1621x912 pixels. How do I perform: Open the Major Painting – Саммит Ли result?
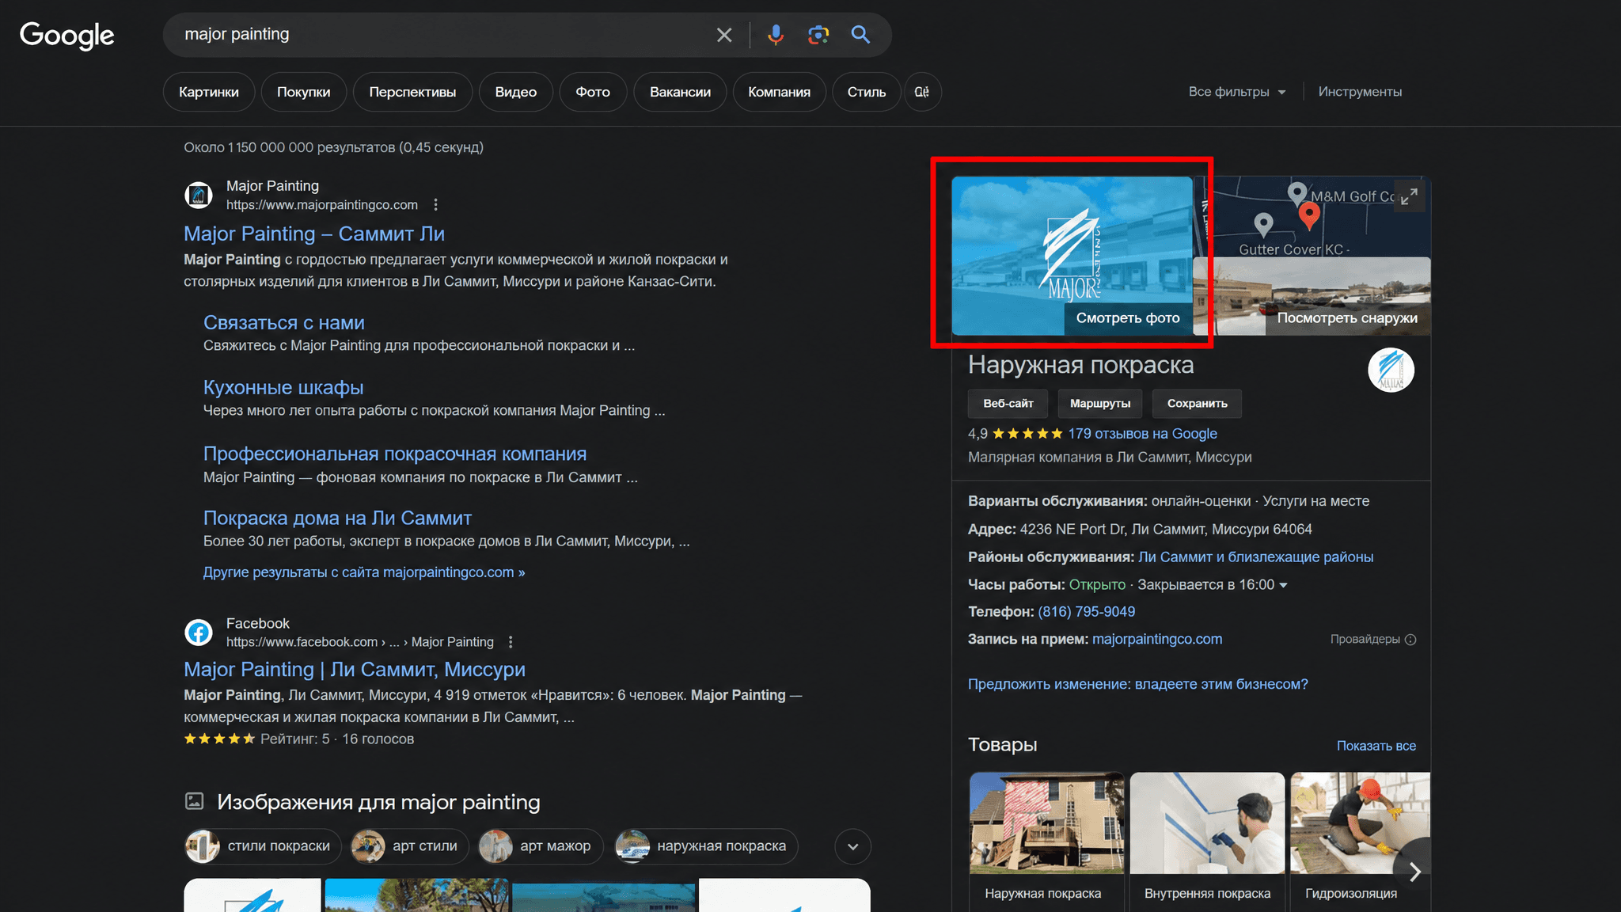click(314, 234)
